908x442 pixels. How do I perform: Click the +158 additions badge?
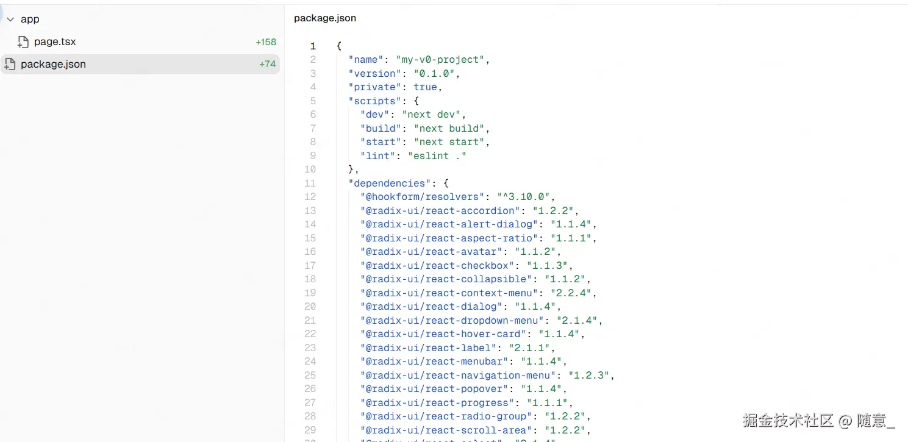tap(266, 42)
